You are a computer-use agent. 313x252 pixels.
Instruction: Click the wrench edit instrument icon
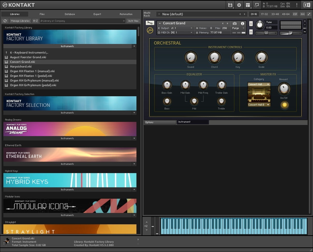point(150,23)
